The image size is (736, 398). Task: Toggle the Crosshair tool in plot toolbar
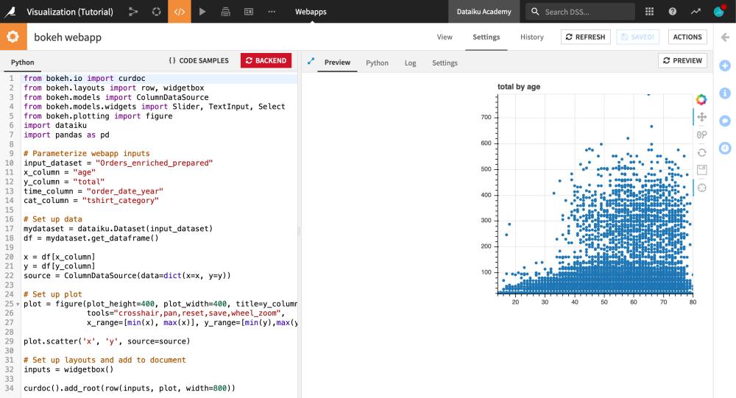[x=701, y=188]
